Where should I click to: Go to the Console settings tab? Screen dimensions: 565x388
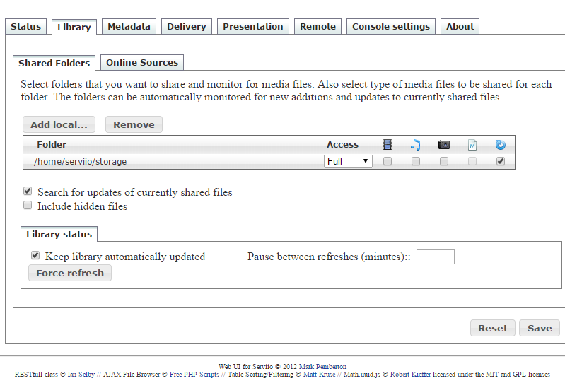pyautogui.click(x=391, y=27)
